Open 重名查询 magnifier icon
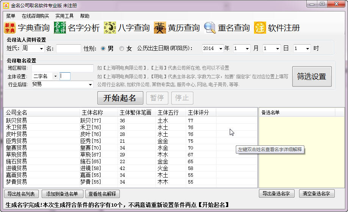Screen dimensions: 348x212 [210, 28]
